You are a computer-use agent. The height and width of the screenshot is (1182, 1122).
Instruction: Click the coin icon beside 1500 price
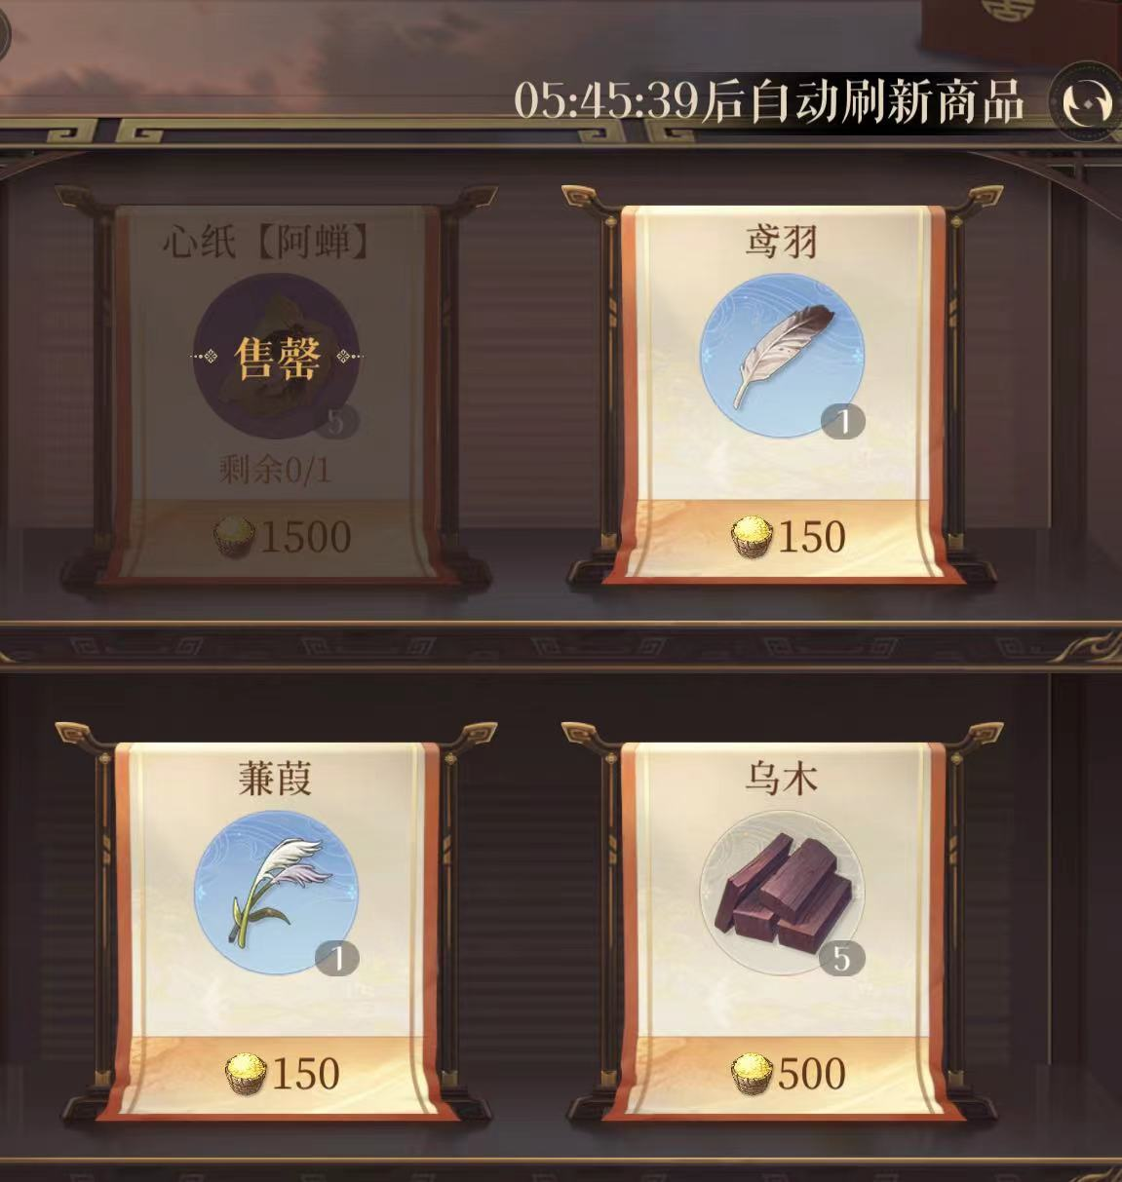click(x=234, y=537)
